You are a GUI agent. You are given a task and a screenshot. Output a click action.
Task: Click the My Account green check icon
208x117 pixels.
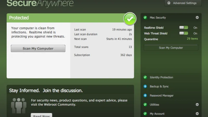(145, 114)
